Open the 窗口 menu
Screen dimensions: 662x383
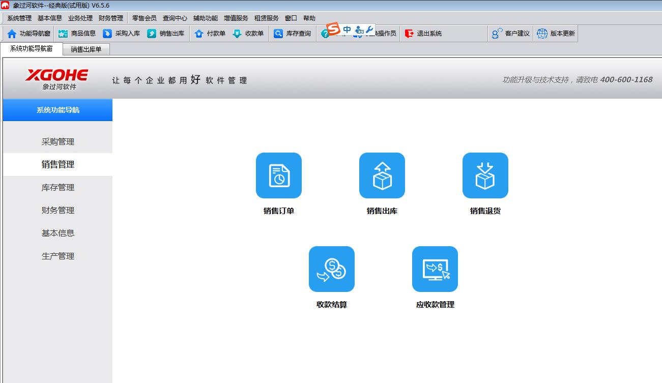(291, 18)
